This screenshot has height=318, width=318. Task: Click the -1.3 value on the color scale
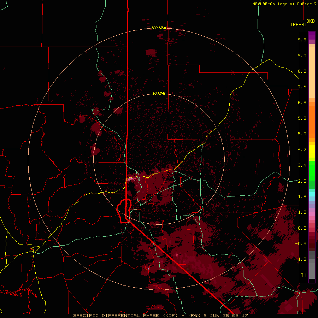pos(301,259)
